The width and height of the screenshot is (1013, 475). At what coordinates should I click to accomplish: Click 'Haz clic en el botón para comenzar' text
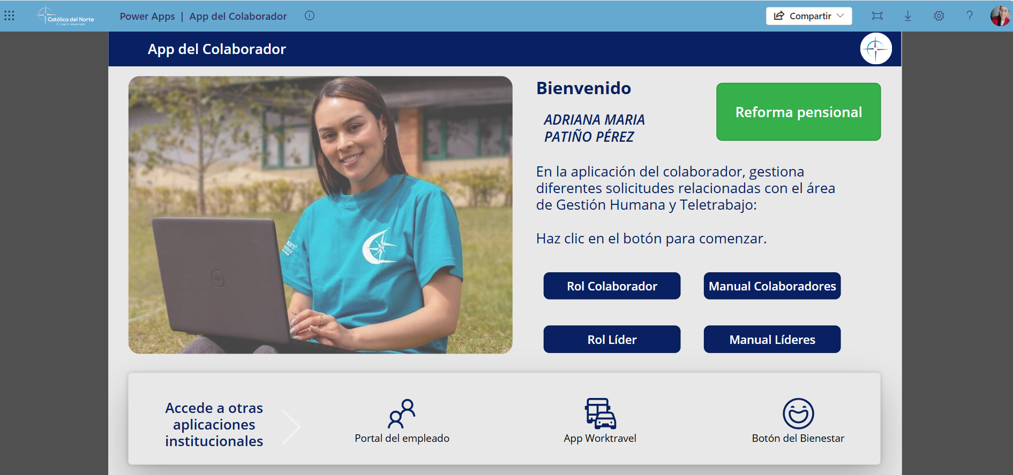[x=651, y=238]
